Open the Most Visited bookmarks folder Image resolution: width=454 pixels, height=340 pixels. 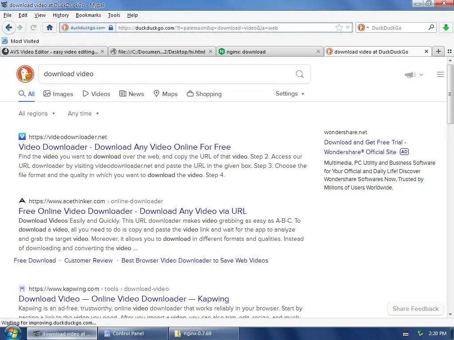20,41
